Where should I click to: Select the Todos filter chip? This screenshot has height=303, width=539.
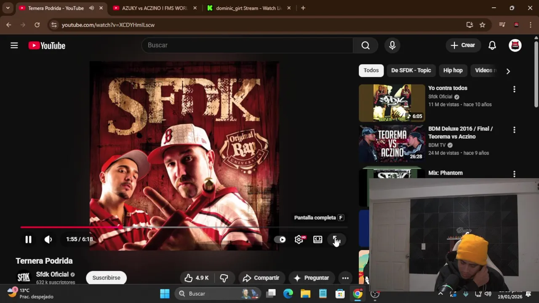[371, 70]
